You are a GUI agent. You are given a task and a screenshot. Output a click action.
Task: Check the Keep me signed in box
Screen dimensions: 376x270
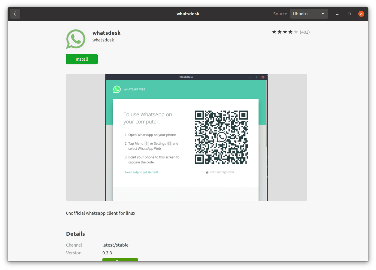[207, 172]
